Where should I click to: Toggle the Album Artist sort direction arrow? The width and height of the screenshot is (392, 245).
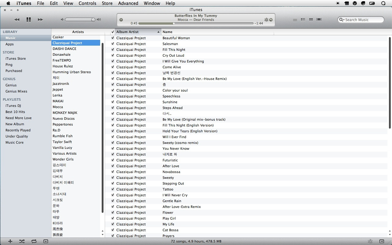coord(158,32)
